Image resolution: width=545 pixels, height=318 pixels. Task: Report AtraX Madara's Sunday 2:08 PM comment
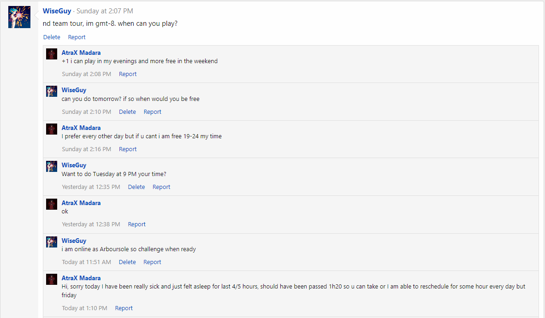(x=128, y=74)
